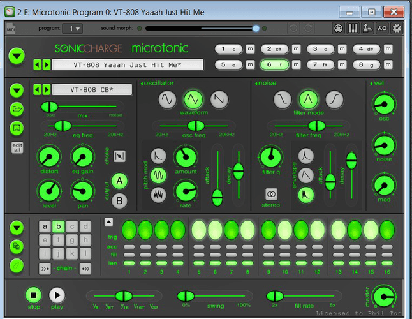Select drum channel 5 e
412x319 pixels.
click(228, 64)
